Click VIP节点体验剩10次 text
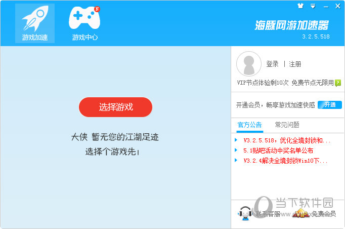The image size is (345, 229). 263,83
